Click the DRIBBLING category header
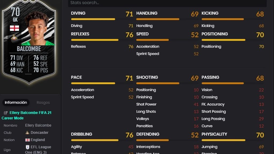The height and width of the screenshot is (154, 274). point(81,134)
